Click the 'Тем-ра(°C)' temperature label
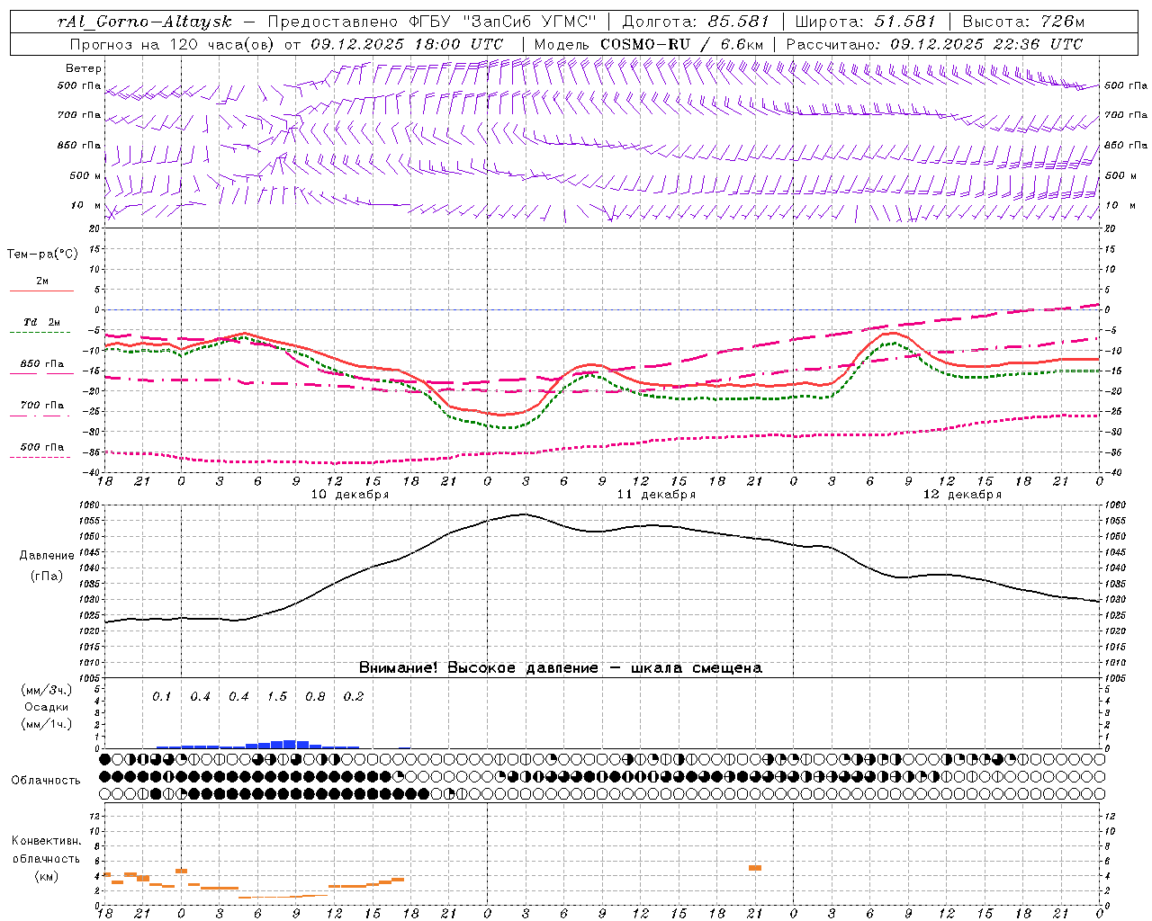 (42, 255)
